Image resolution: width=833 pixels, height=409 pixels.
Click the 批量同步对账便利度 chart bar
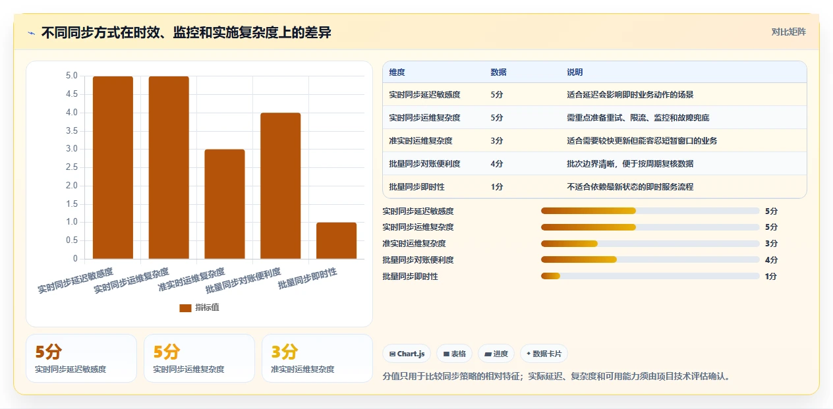(281, 186)
